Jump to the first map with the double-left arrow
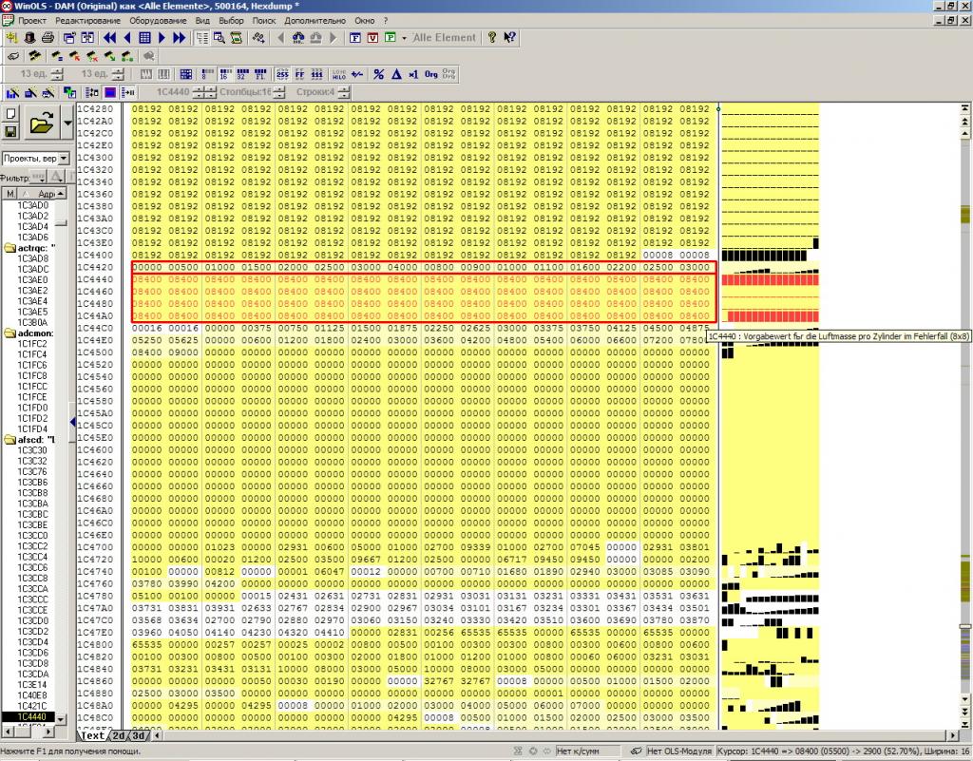This screenshot has height=761, width=973. (110, 38)
